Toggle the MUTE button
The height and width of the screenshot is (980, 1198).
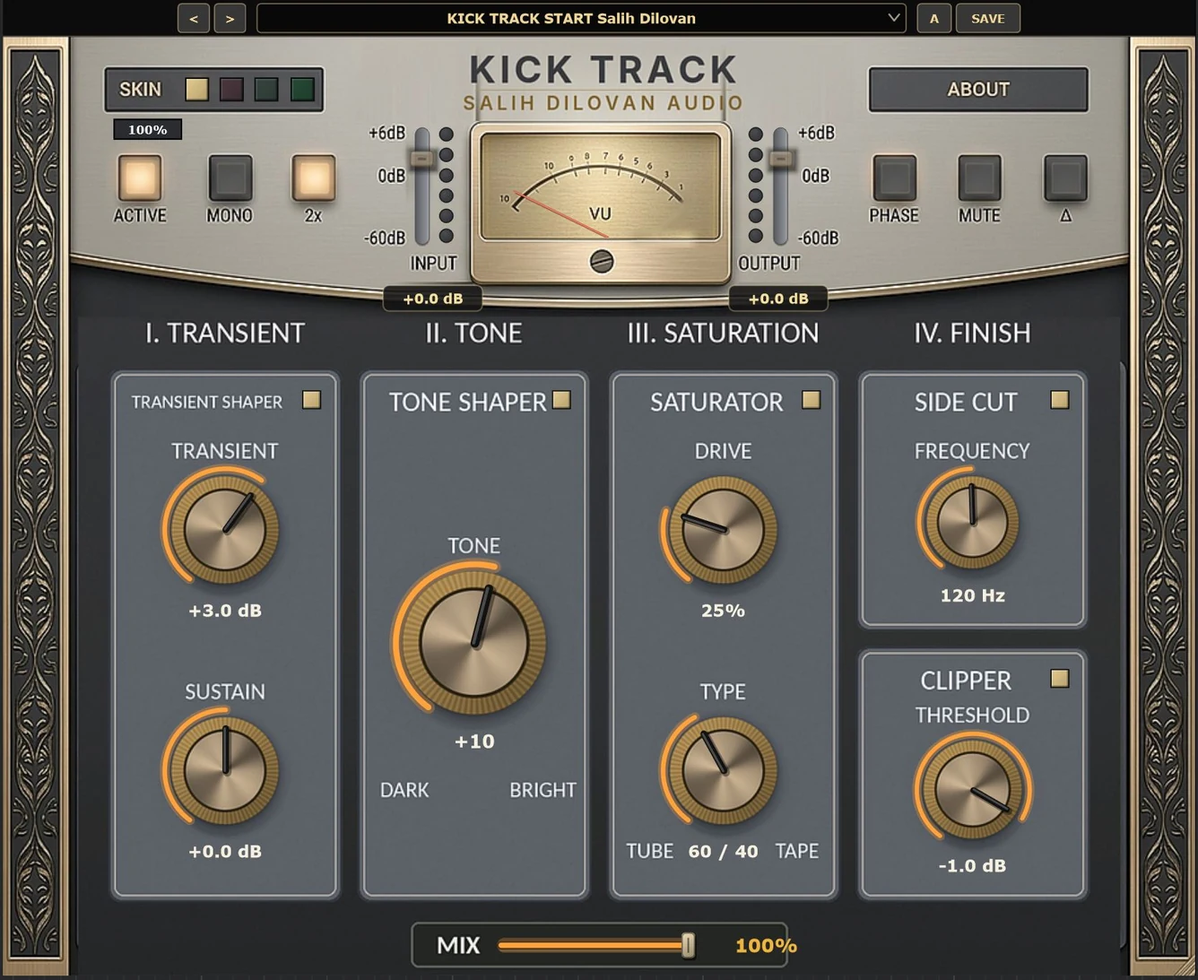979,178
